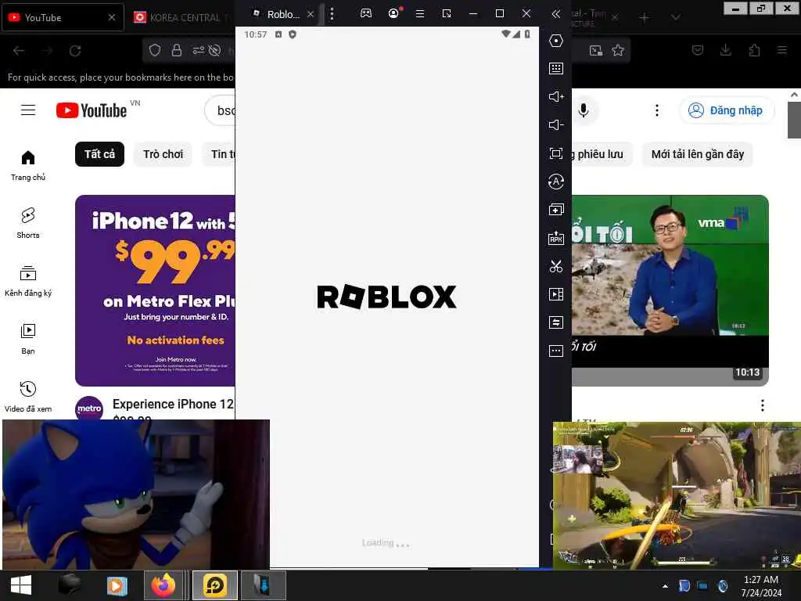Open the vertical dots menu beside the Roblox tab
This screenshot has width=801, height=601.
pyautogui.click(x=332, y=14)
